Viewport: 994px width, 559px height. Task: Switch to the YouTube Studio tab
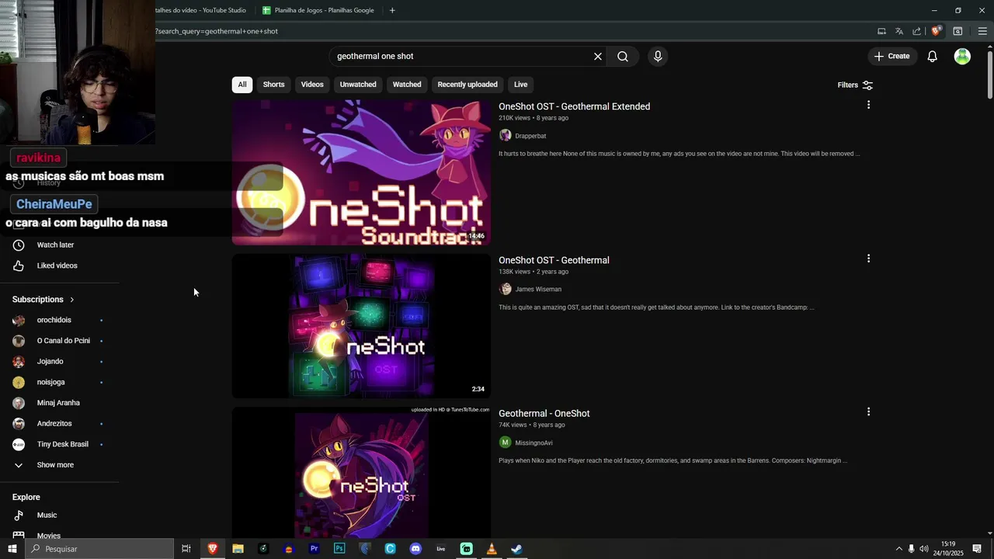[201, 10]
